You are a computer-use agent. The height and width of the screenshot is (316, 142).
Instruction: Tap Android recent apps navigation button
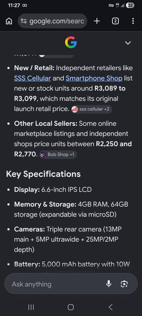pos(31,307)
